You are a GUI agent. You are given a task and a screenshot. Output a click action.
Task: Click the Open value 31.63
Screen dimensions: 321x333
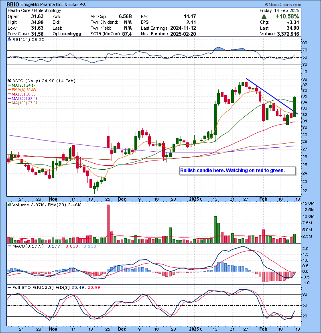tap(37, 16)
